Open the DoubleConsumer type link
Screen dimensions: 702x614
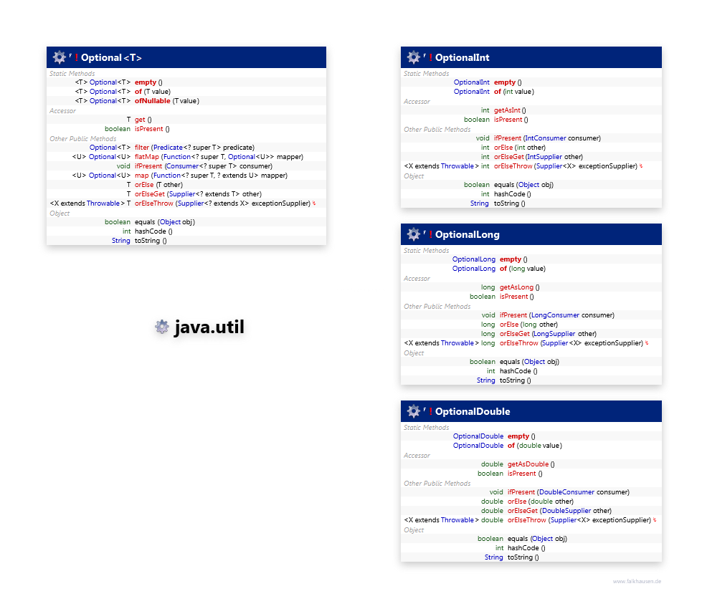(x=566, y=492)
